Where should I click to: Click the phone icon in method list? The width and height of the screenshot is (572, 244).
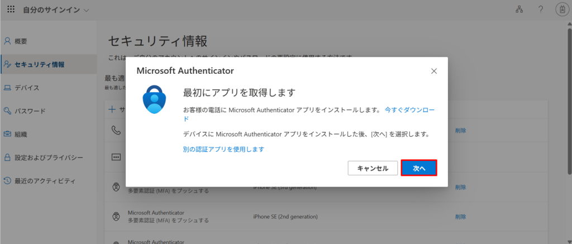(x=116, y=130)
